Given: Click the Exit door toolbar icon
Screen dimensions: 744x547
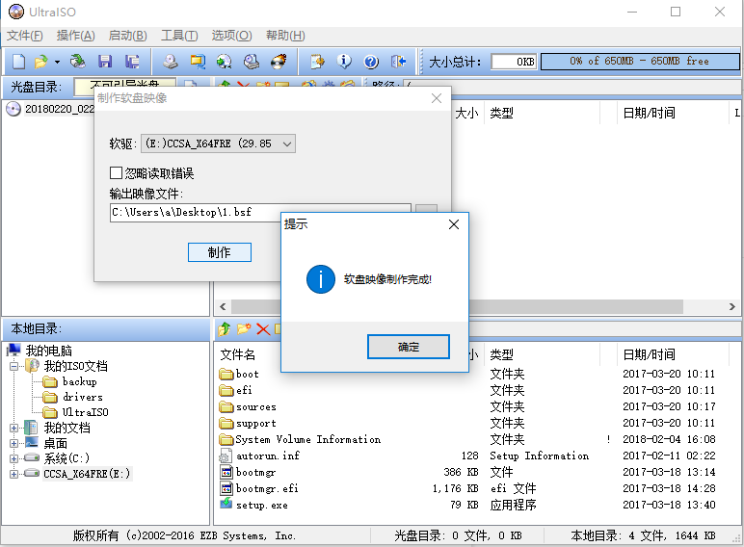Looking at the screenshot, I should tap(399, 62).
